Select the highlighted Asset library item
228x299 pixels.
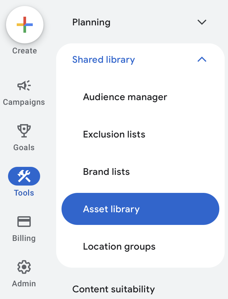coord(140,209)
